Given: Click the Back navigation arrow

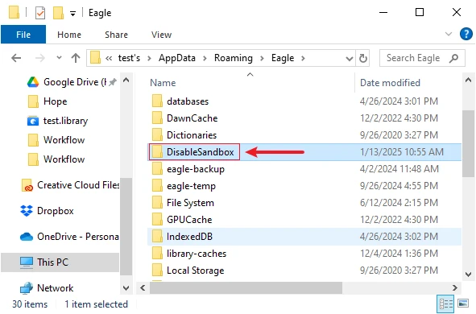Looking at the screenshot, I should [x=16, y=58].
